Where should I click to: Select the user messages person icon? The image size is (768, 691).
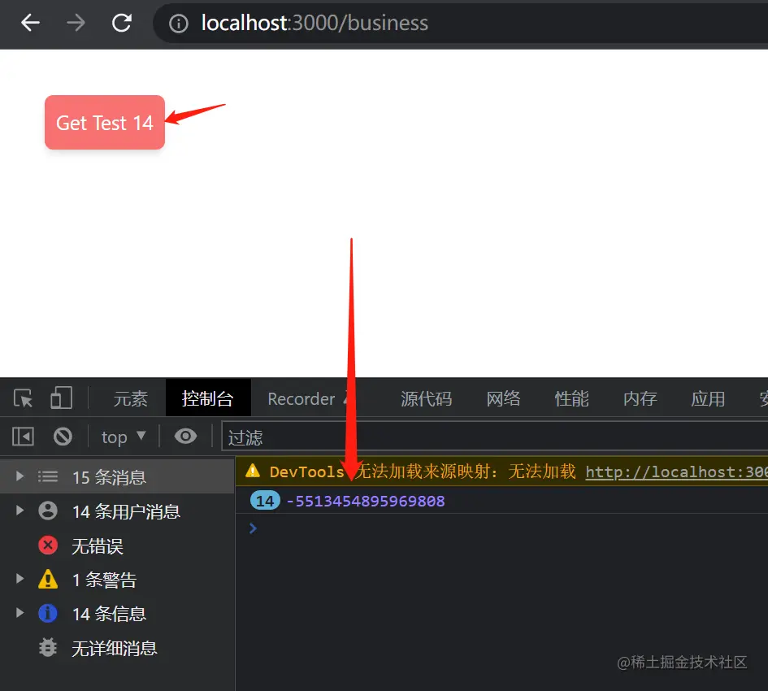coord(48,511)
